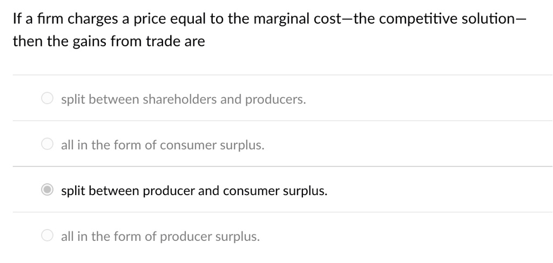Click the word 'producers' in the first answer

(275, 100)
